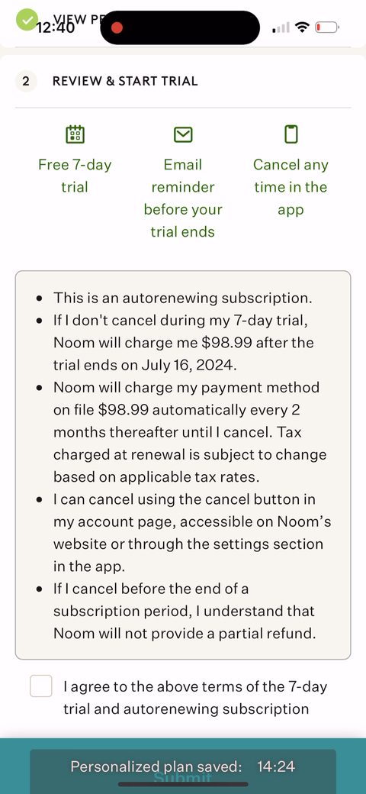Tap the calendar icon above Free 7-day trial

tap(75, 134)
